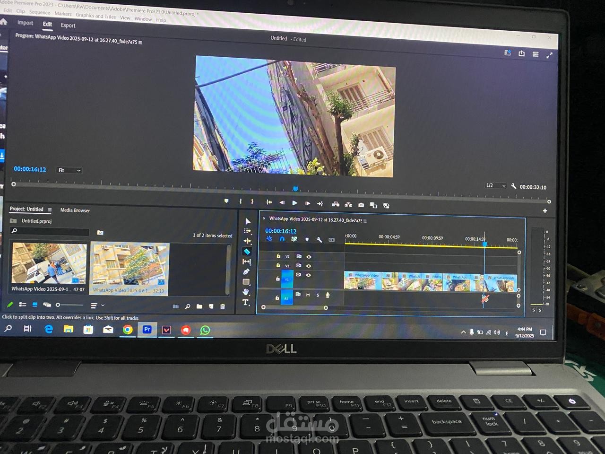Export frame with the camera icon

click(x=361, y=205)
